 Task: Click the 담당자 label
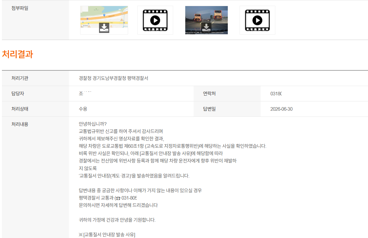click(x=18, y=93)
